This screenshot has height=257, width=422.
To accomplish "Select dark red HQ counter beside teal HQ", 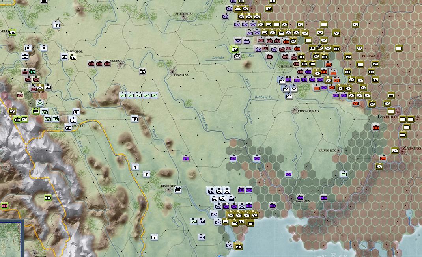I will (x=25, y=72).
